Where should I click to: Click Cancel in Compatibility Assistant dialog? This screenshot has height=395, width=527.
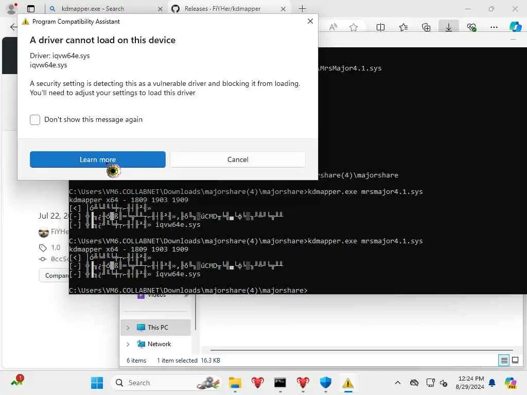click(x=238, y=159)
